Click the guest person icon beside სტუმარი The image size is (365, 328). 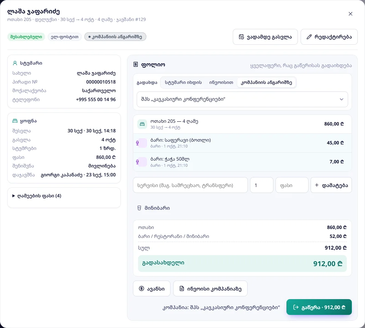tap(15, 63)
